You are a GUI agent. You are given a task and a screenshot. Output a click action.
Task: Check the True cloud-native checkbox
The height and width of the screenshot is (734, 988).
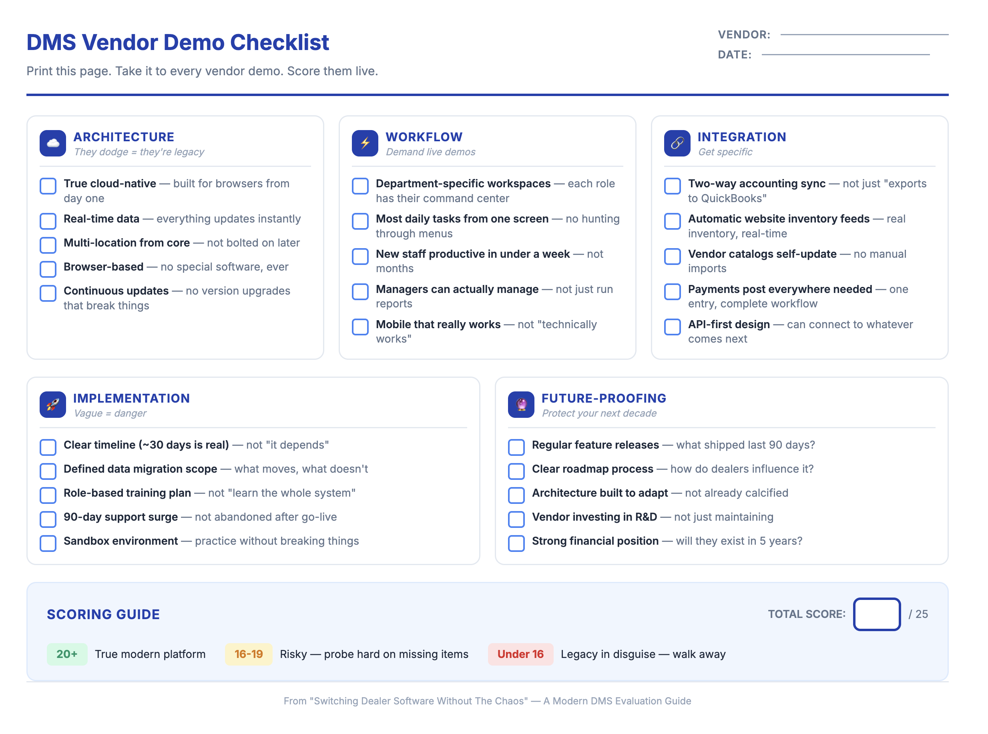48,186
